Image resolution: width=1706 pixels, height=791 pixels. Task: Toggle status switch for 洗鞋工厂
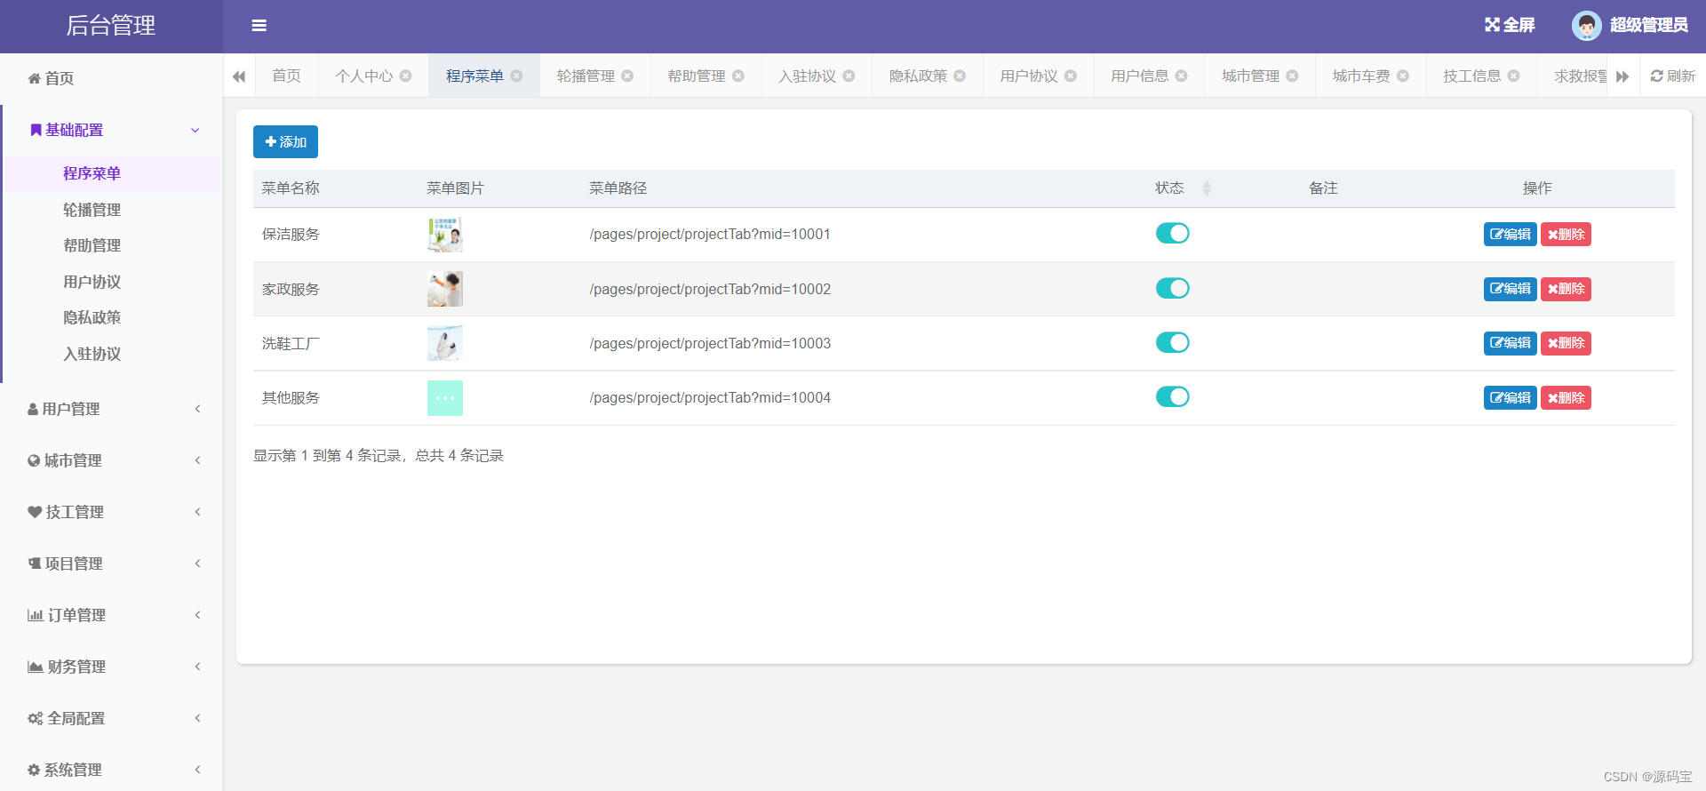pyautogui.click(x=1173, y=342)
